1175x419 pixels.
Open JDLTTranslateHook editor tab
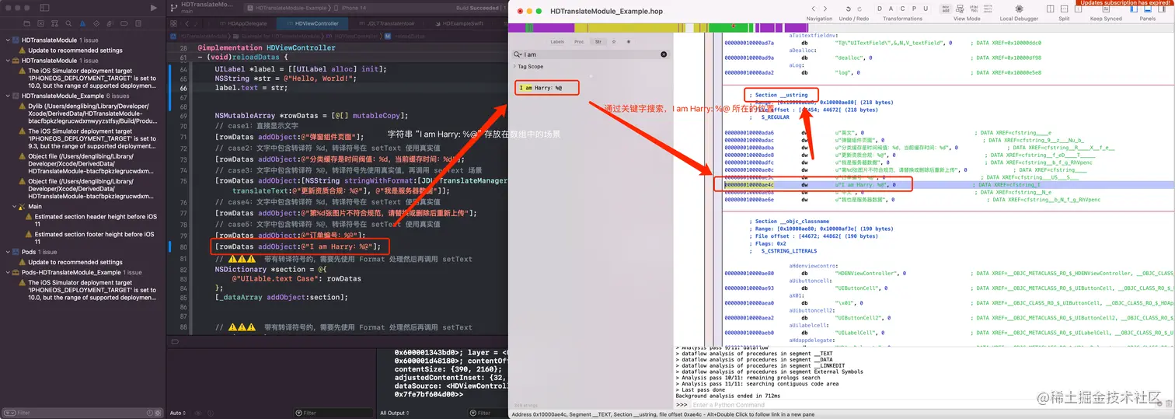[388, 24]
